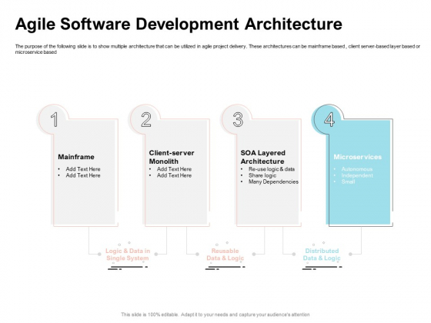The image size is (431, 323).
Task: Select first 'Add Text Here' under Client-server Monolith
Action: pyautogui.click(x=174, y=169)
